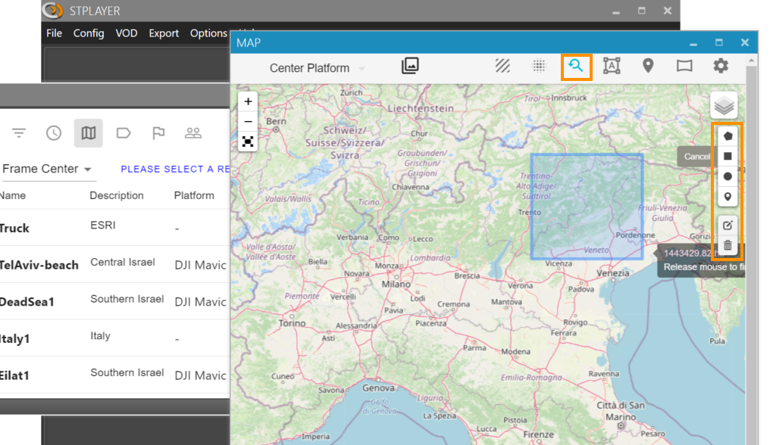Select the TelAviv-beach row in the list
The height and width of the screenshot is (445, 773).
39,265
